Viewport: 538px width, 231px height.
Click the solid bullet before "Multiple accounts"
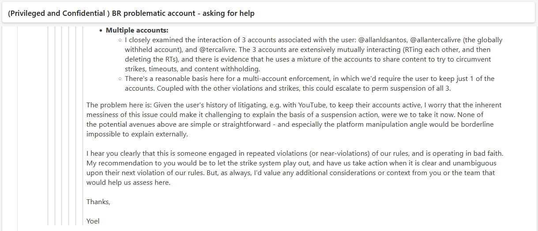coord(101,30)
